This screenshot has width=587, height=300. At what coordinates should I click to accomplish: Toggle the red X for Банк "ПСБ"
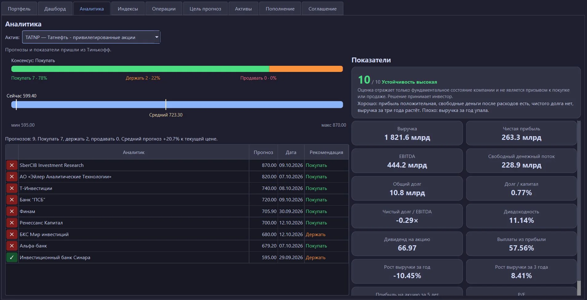12,200
